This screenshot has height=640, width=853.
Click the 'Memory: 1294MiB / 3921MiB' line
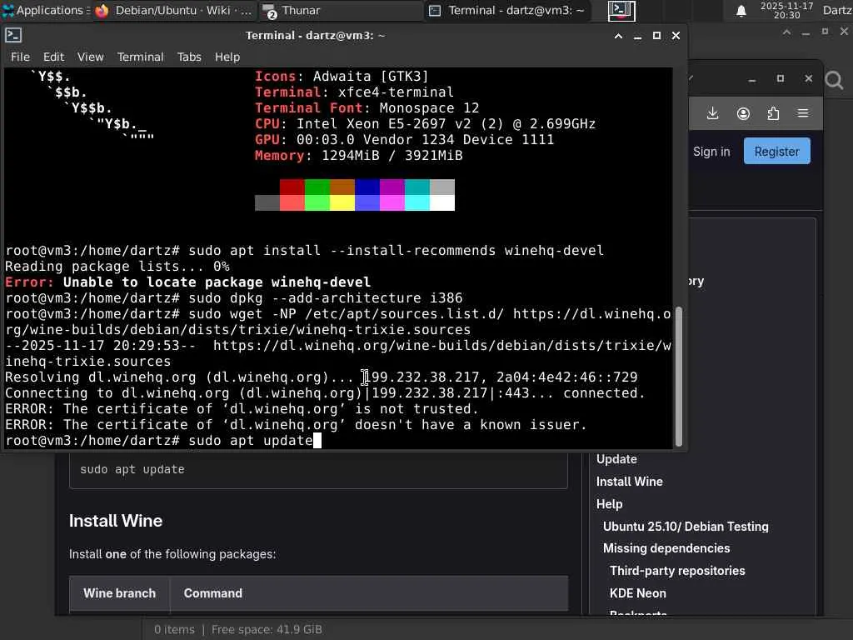click(358, 156)
